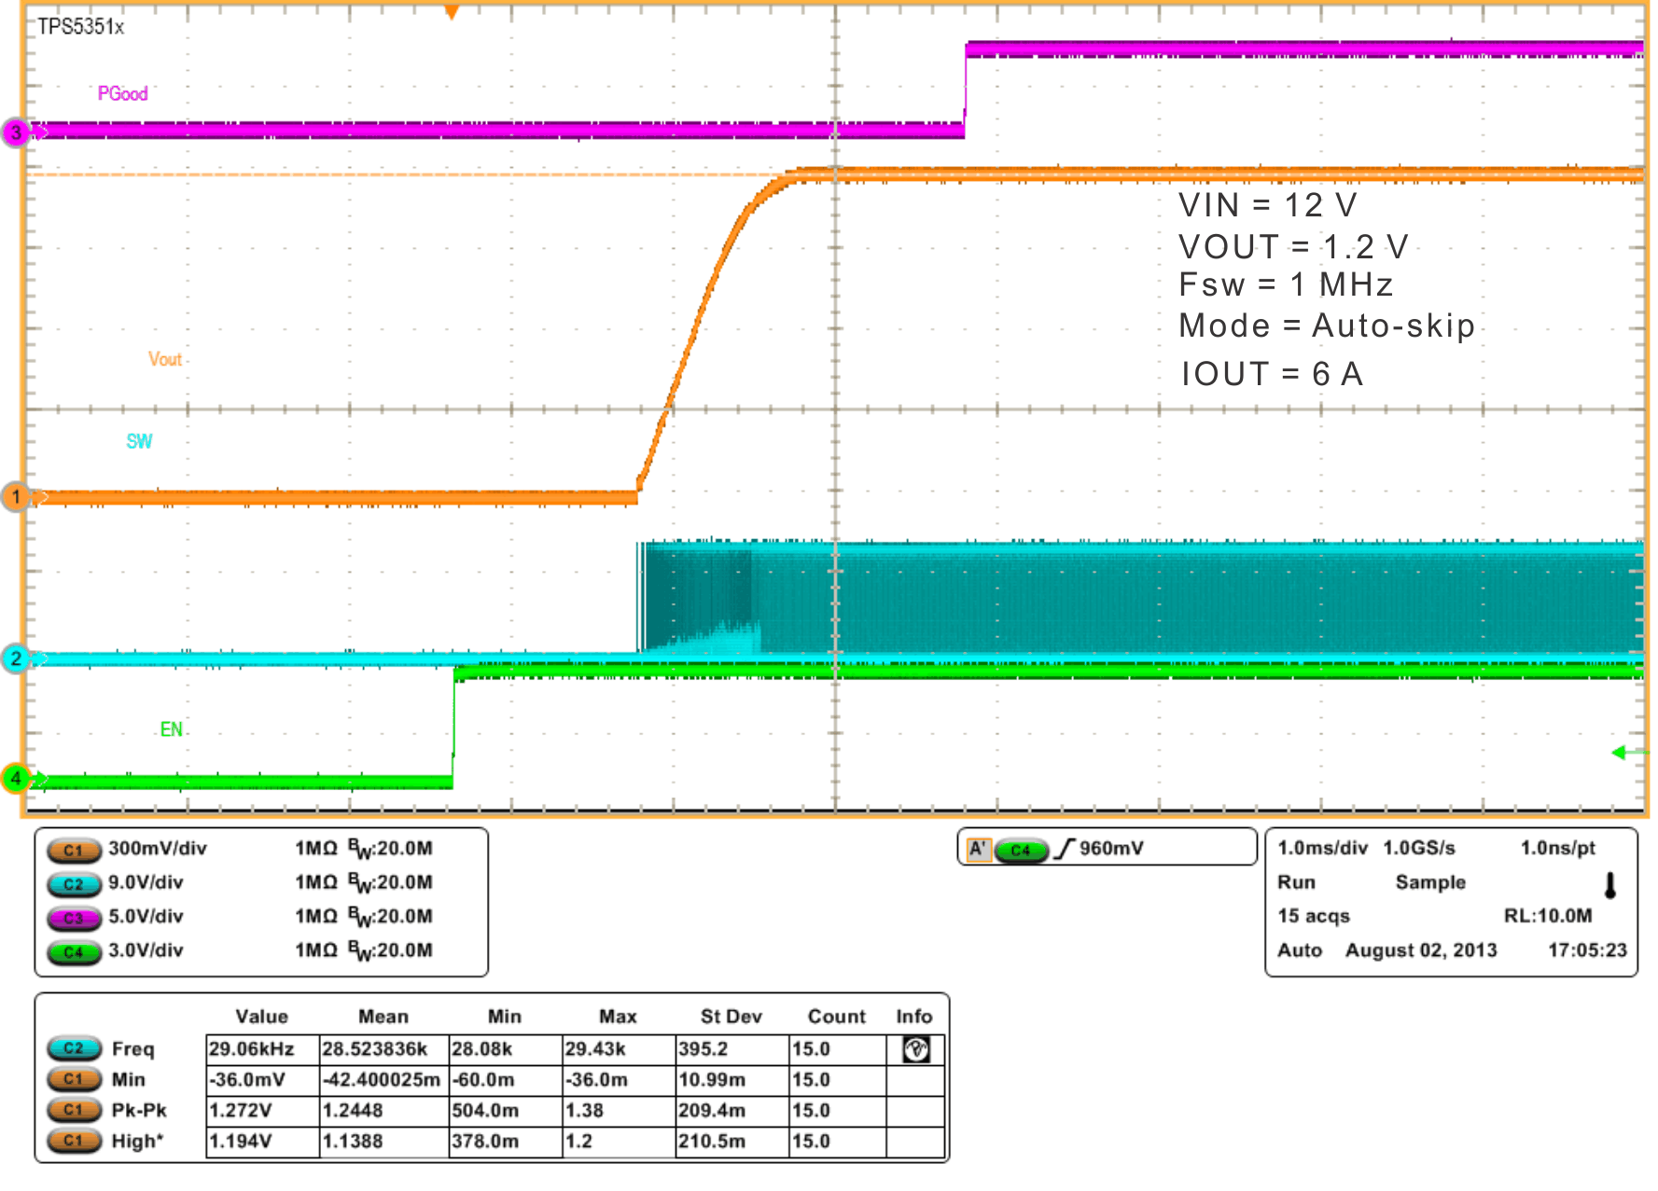Screen dimensions: 1658x1191
Task: Open the 1.0ms/div timebase selector
Action: 1324,848
